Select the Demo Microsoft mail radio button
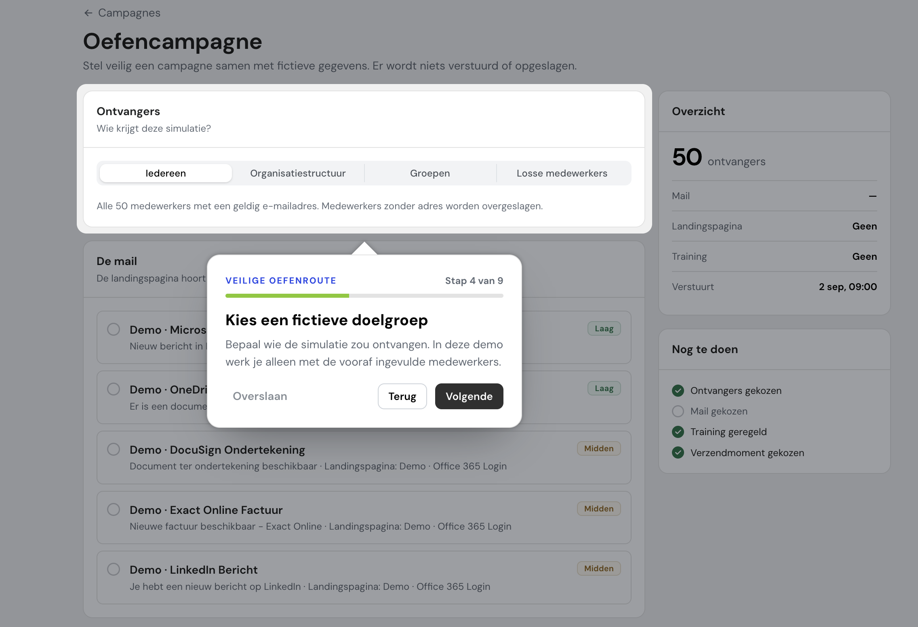 tap(114, 329)
